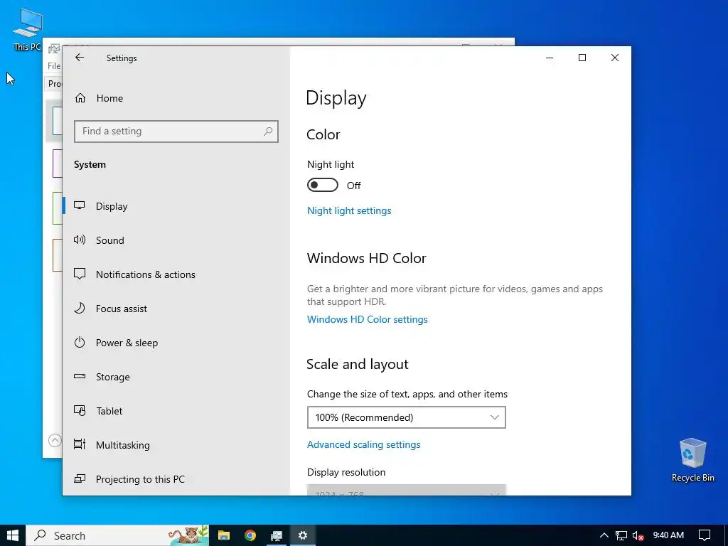Expand the 100% (Recommended) scale dropdown
The height and width of the screenshot is (546, 728).
[406, 417]
